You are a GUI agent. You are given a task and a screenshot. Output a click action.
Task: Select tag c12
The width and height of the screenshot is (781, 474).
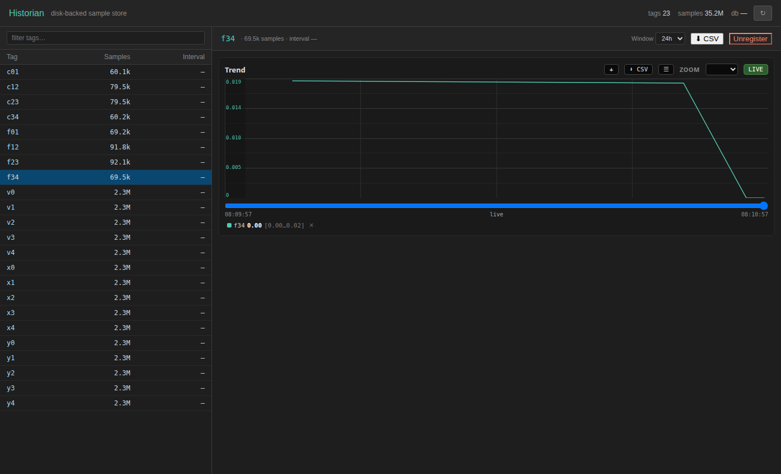105,87
